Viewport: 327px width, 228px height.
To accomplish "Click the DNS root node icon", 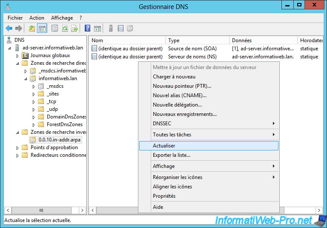I will tap(9, 40).
